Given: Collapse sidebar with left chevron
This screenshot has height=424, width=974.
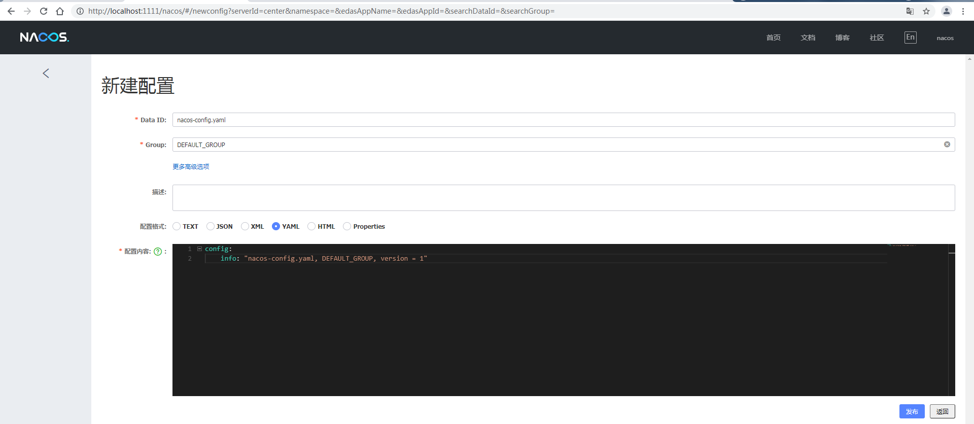Looking at the screenshot, I should pos(46,74).
